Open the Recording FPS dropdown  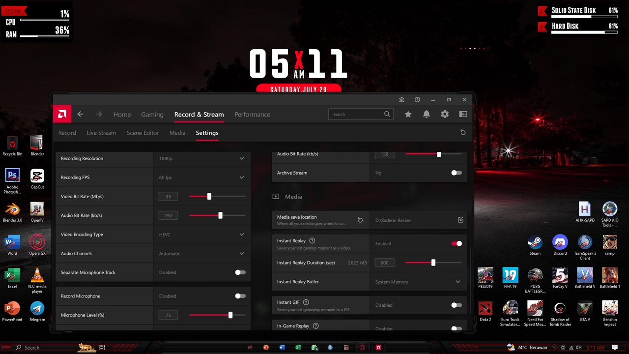pyautogui.click(x=202, y=177)
